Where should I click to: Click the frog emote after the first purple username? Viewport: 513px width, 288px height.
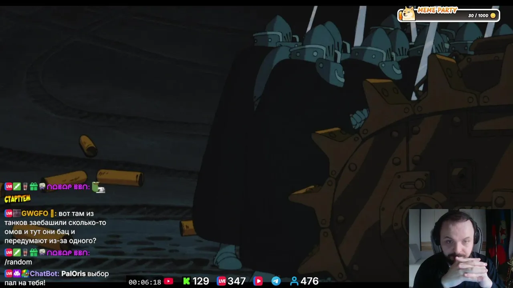pyautogui.click(x=98, y=187)
